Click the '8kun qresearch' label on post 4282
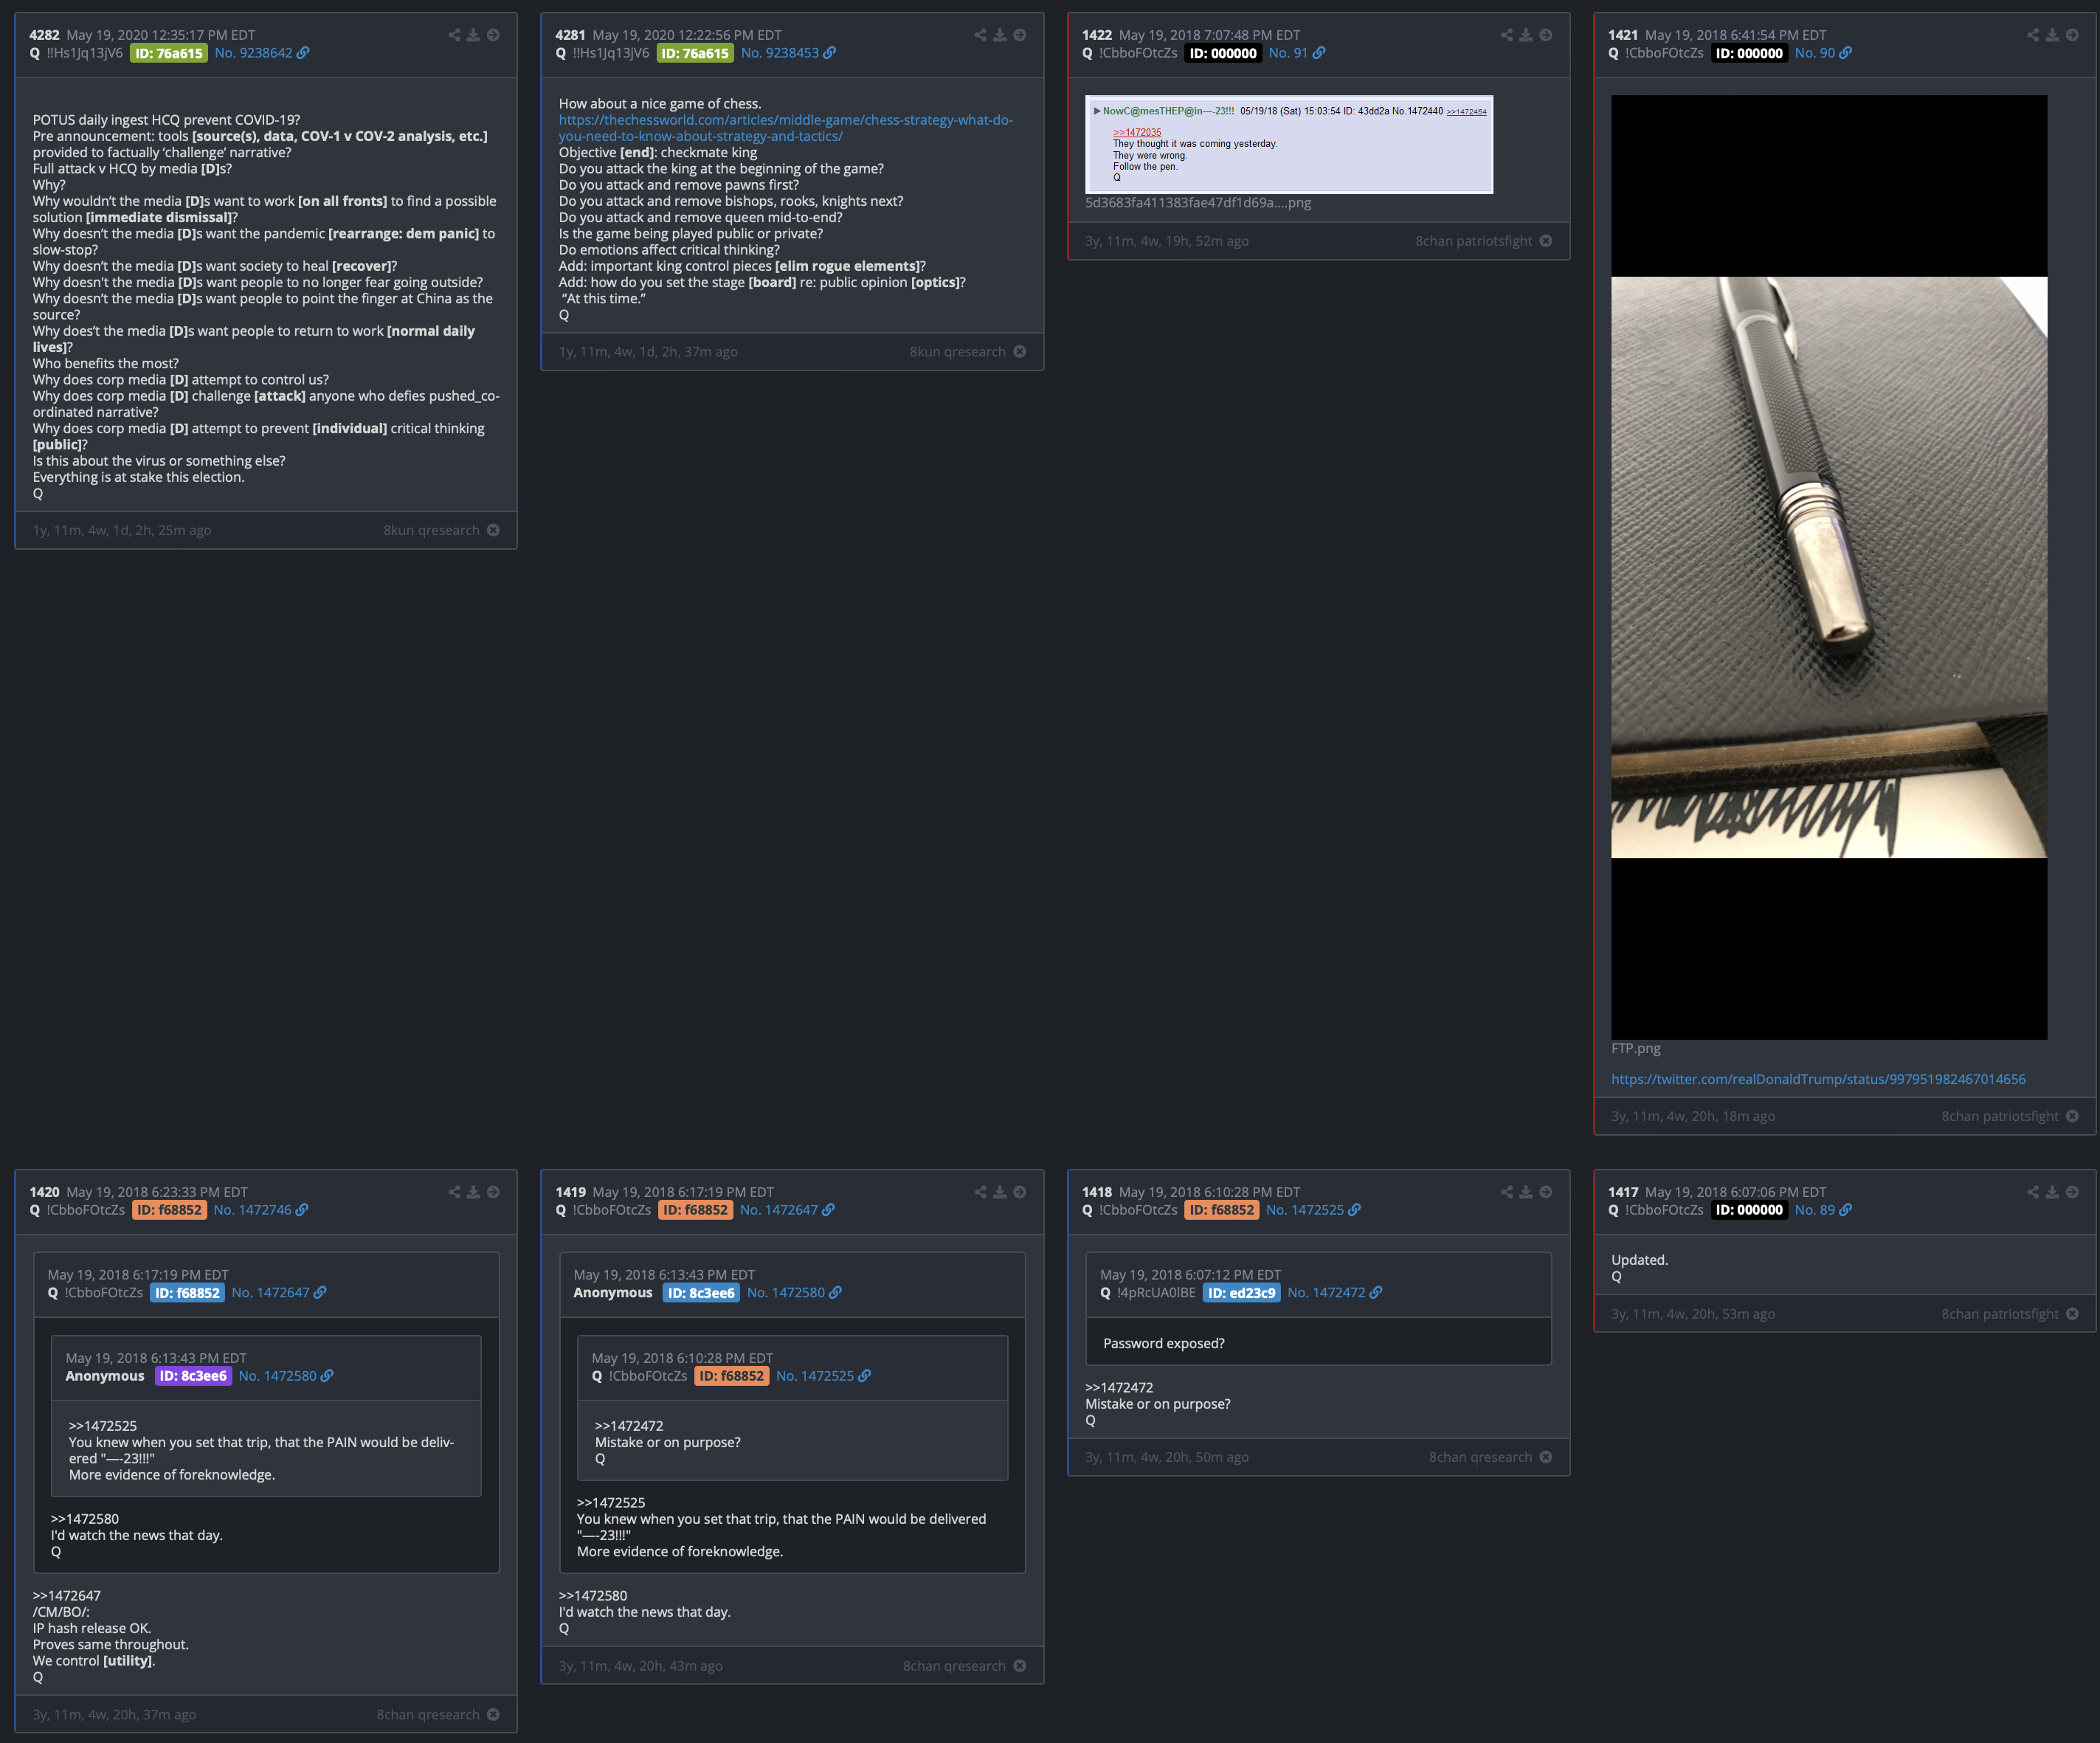Viewport: 2100px width, 1743px height. [431, 530]
